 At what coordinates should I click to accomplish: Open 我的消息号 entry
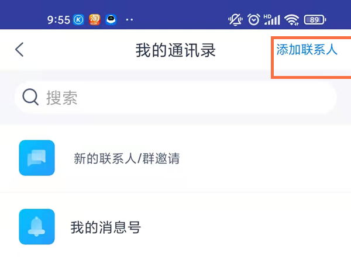point(106,227)
